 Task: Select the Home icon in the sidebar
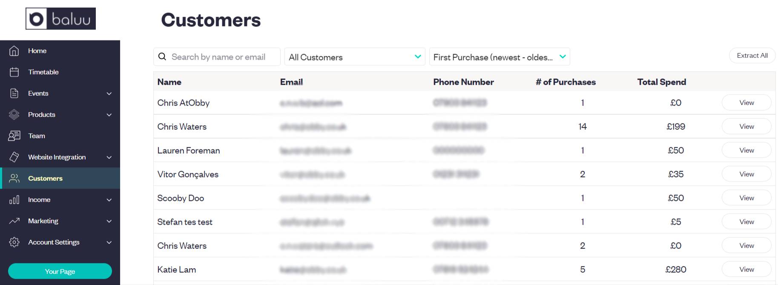pyautogui.click(x=14, y=51)
